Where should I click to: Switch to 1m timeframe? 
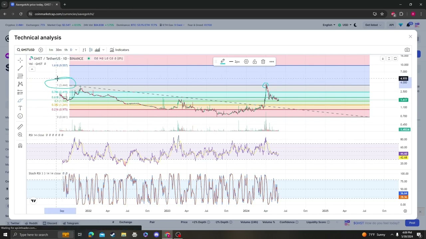coord(51,50)
